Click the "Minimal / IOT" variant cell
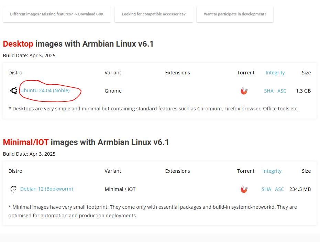 click(x=120, y=189)
